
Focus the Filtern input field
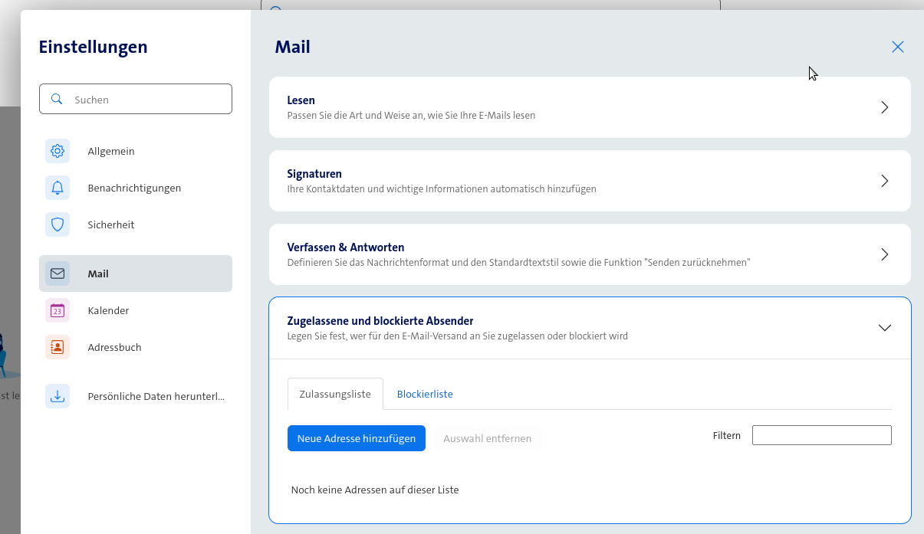coord(821,435)
